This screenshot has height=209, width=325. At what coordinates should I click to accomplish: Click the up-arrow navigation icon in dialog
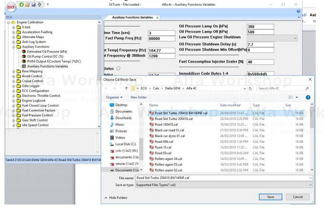(x=126, y=88)
